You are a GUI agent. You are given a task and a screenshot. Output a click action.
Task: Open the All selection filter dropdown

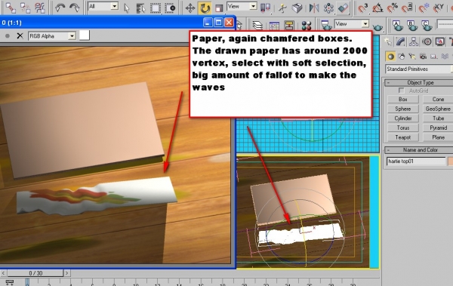pos(103,6)
